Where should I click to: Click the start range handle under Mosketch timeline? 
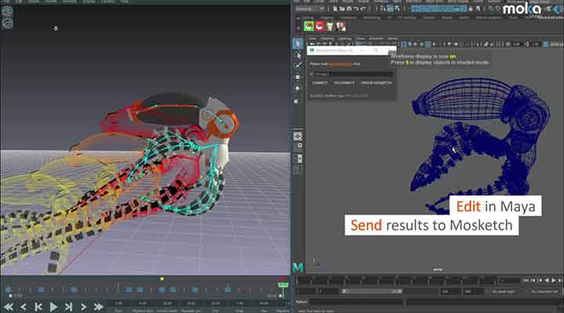(10, 296)
